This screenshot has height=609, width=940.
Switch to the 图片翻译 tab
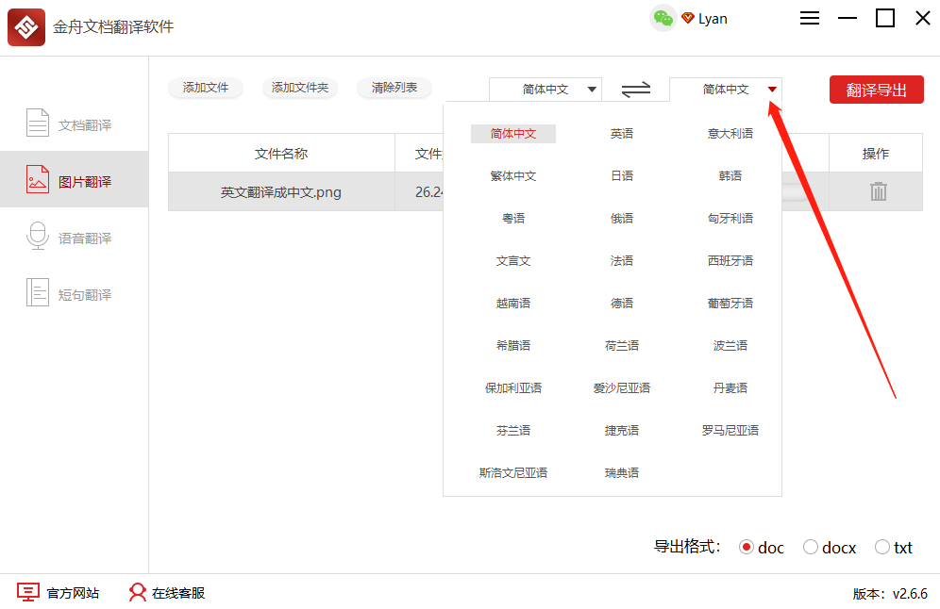coord(75,180)
